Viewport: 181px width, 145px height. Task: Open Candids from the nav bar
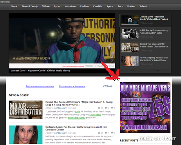[x=98, y=6]
